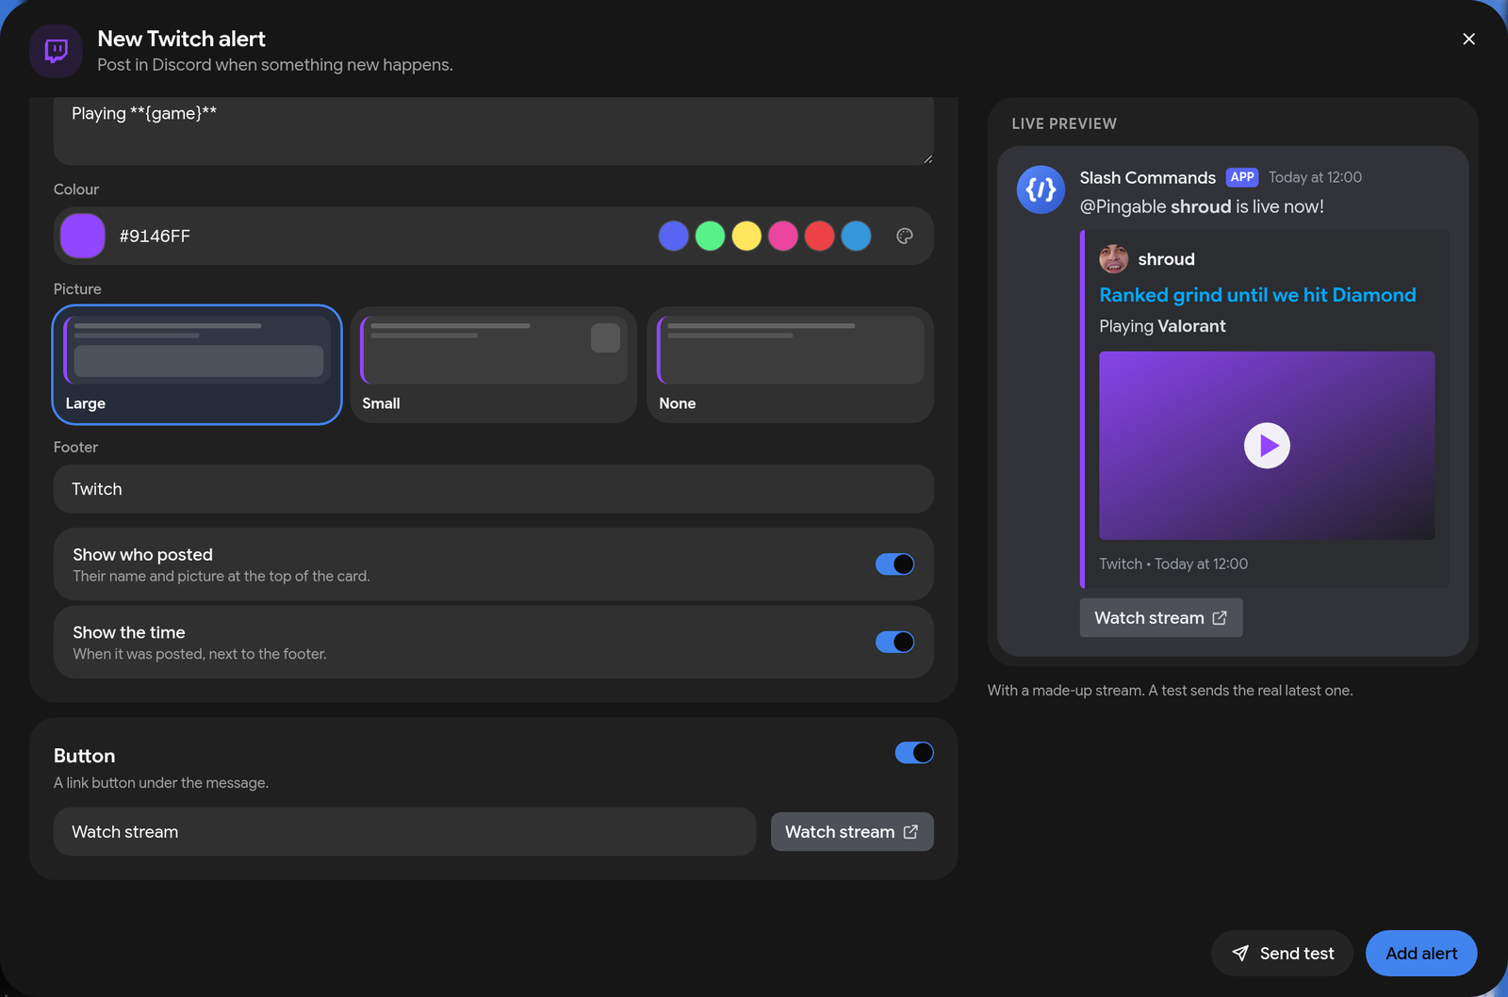Click the Add alert button

tap(1421, 954)
